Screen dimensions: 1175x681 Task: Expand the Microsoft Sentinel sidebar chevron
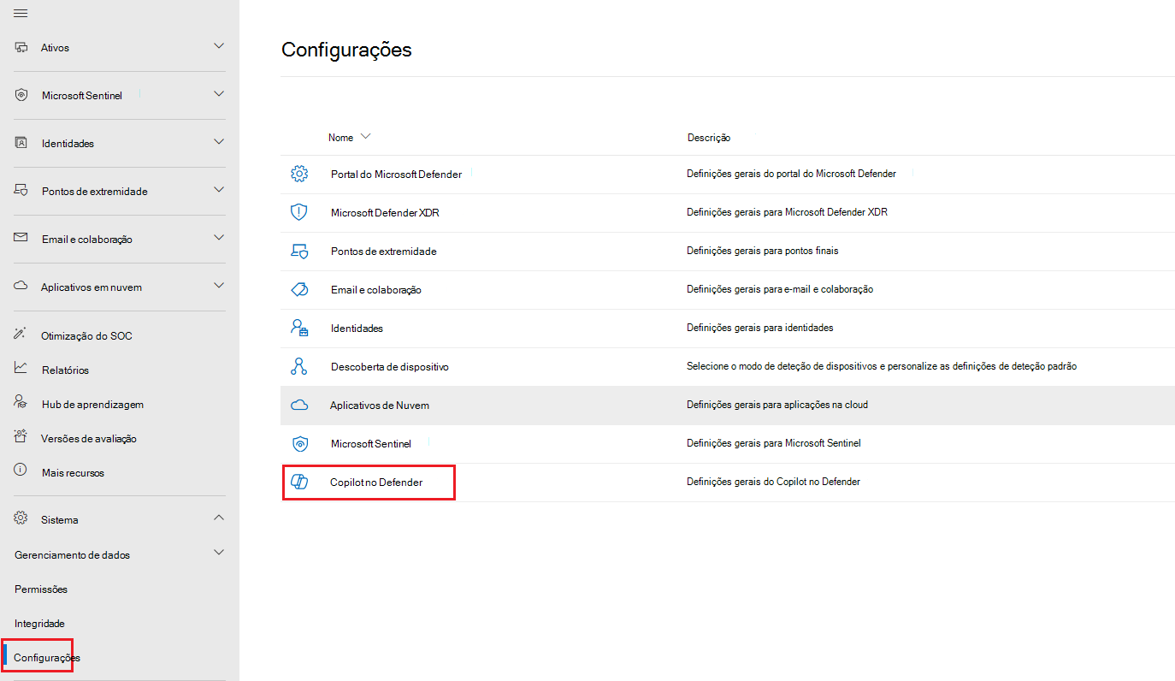(219, 93)
